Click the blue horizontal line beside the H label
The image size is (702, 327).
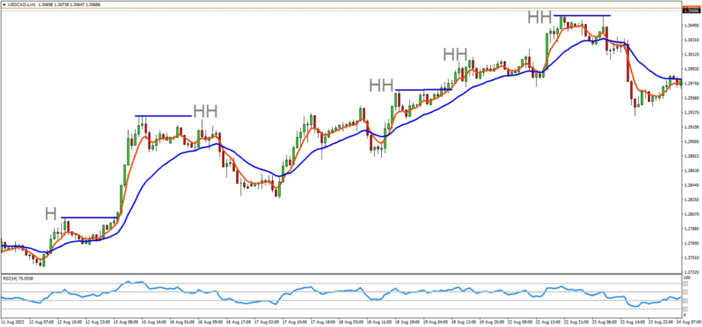tap(89, 218)
